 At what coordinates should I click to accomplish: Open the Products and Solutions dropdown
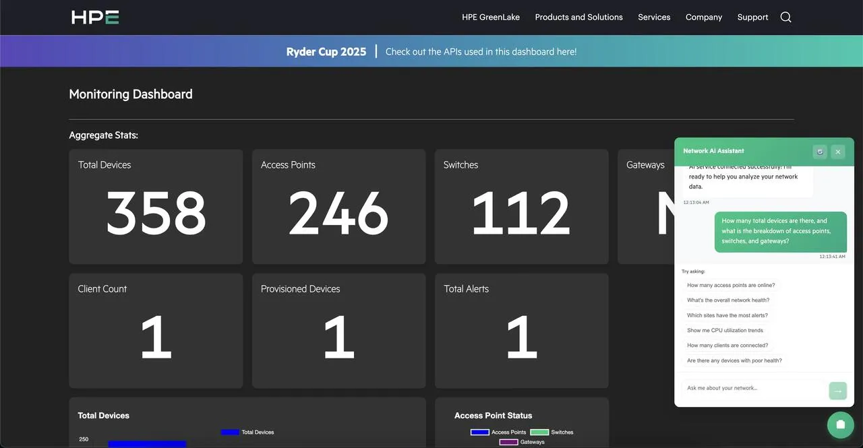tap(578, 17)
